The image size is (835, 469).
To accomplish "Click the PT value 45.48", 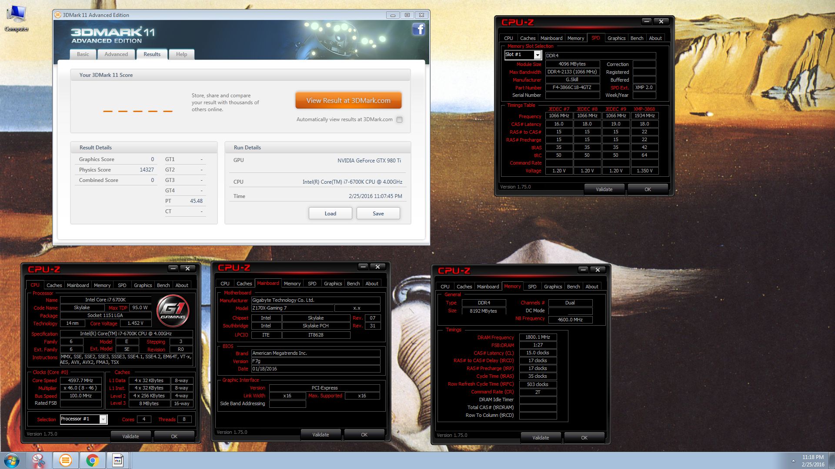I will click(196, 201).
